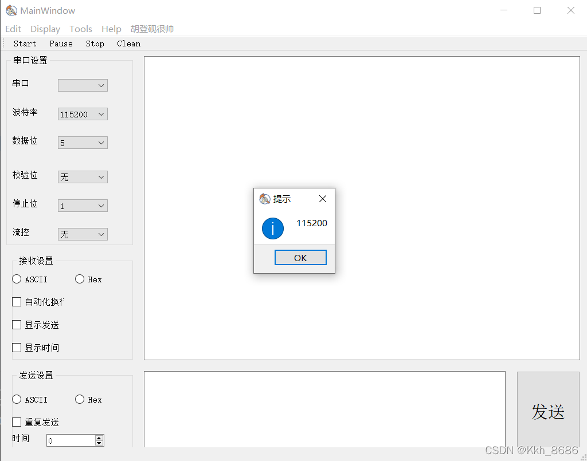The width and height of the screenshot is (587, 461).
Task: Click the 流控 label
Action: pos(21,232)
